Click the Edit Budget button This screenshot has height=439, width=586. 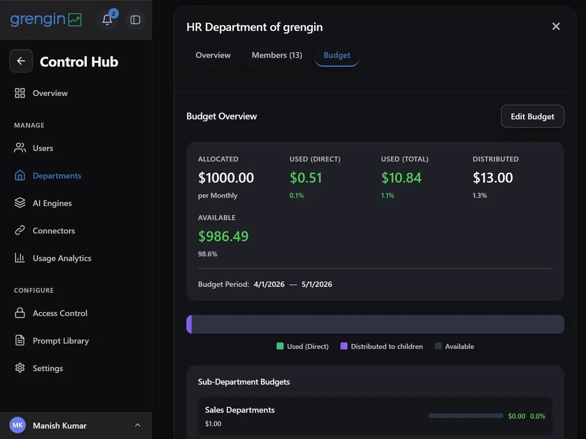tap(532, 116)
